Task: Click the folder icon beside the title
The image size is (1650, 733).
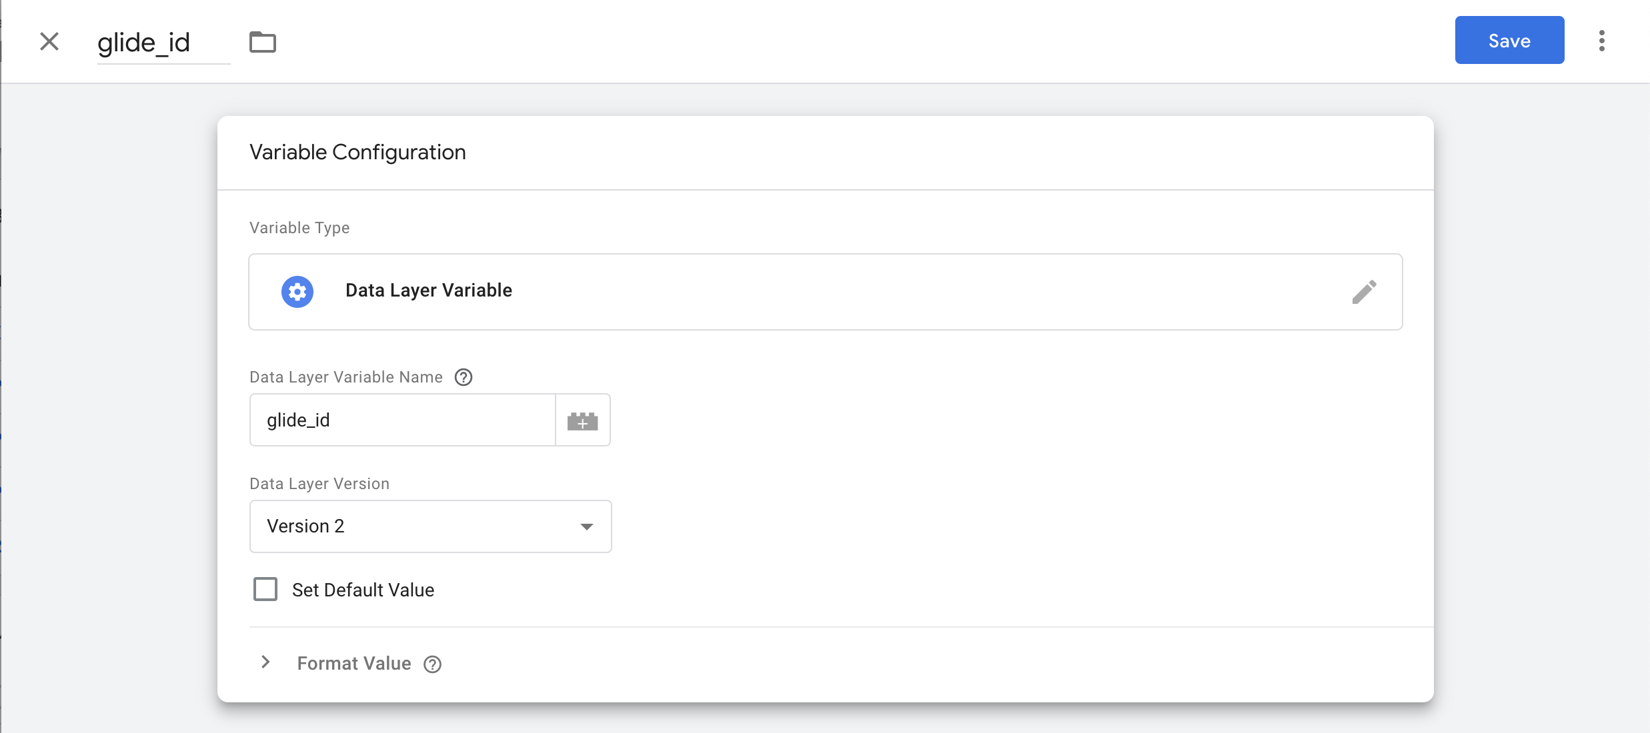Action: (263, 42)
